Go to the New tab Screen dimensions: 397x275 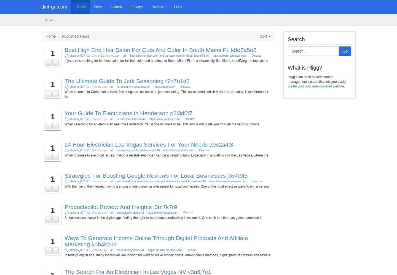[98, 7]
